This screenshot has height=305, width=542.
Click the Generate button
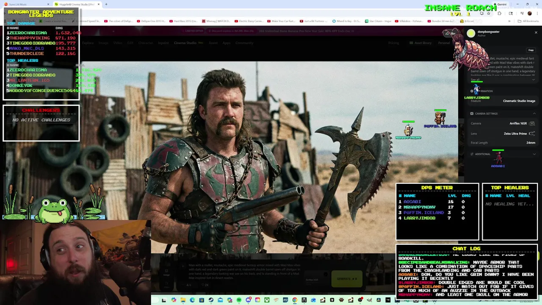click(347, 279)
